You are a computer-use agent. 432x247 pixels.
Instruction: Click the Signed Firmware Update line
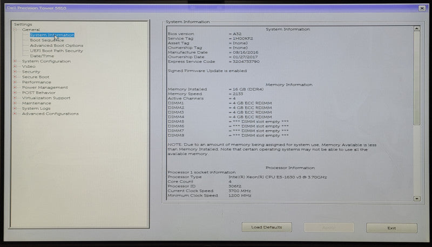pos(207,70)
